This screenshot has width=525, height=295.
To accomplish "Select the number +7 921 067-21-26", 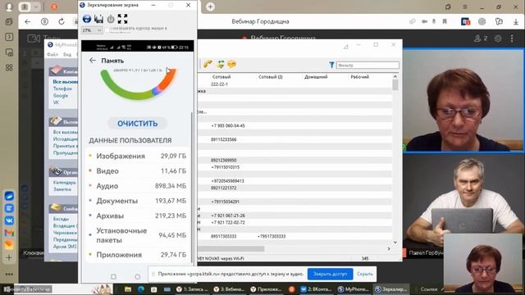I will [x=228, y=216].
